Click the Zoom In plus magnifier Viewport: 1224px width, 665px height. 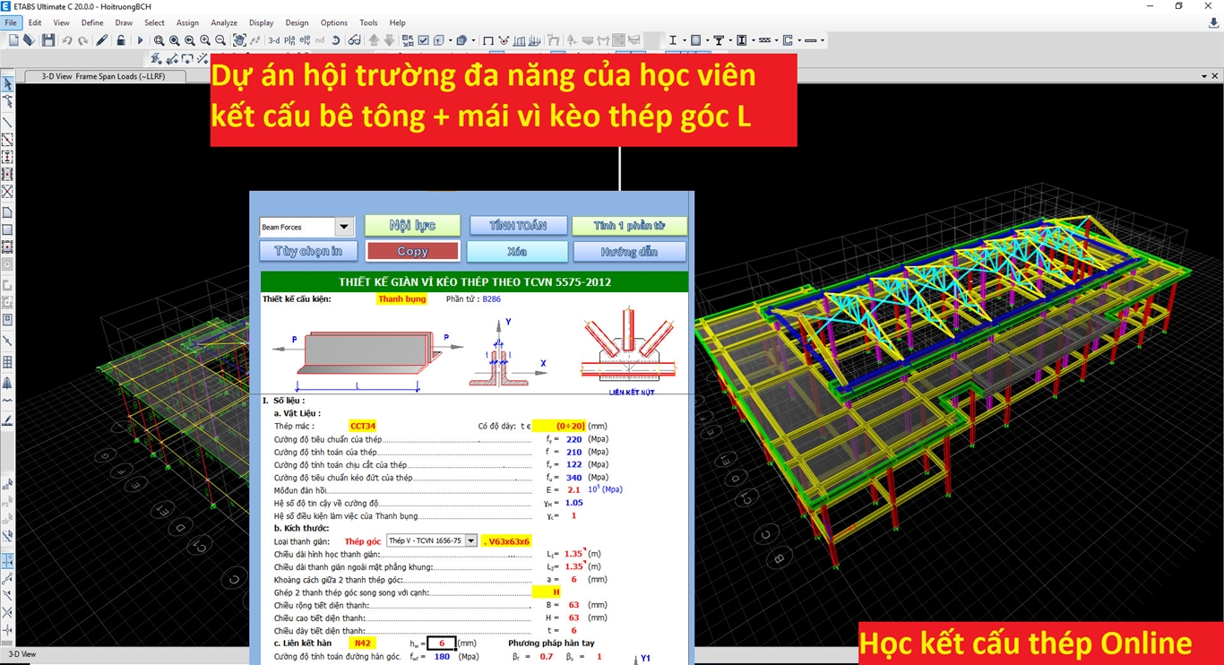point(205,40)
